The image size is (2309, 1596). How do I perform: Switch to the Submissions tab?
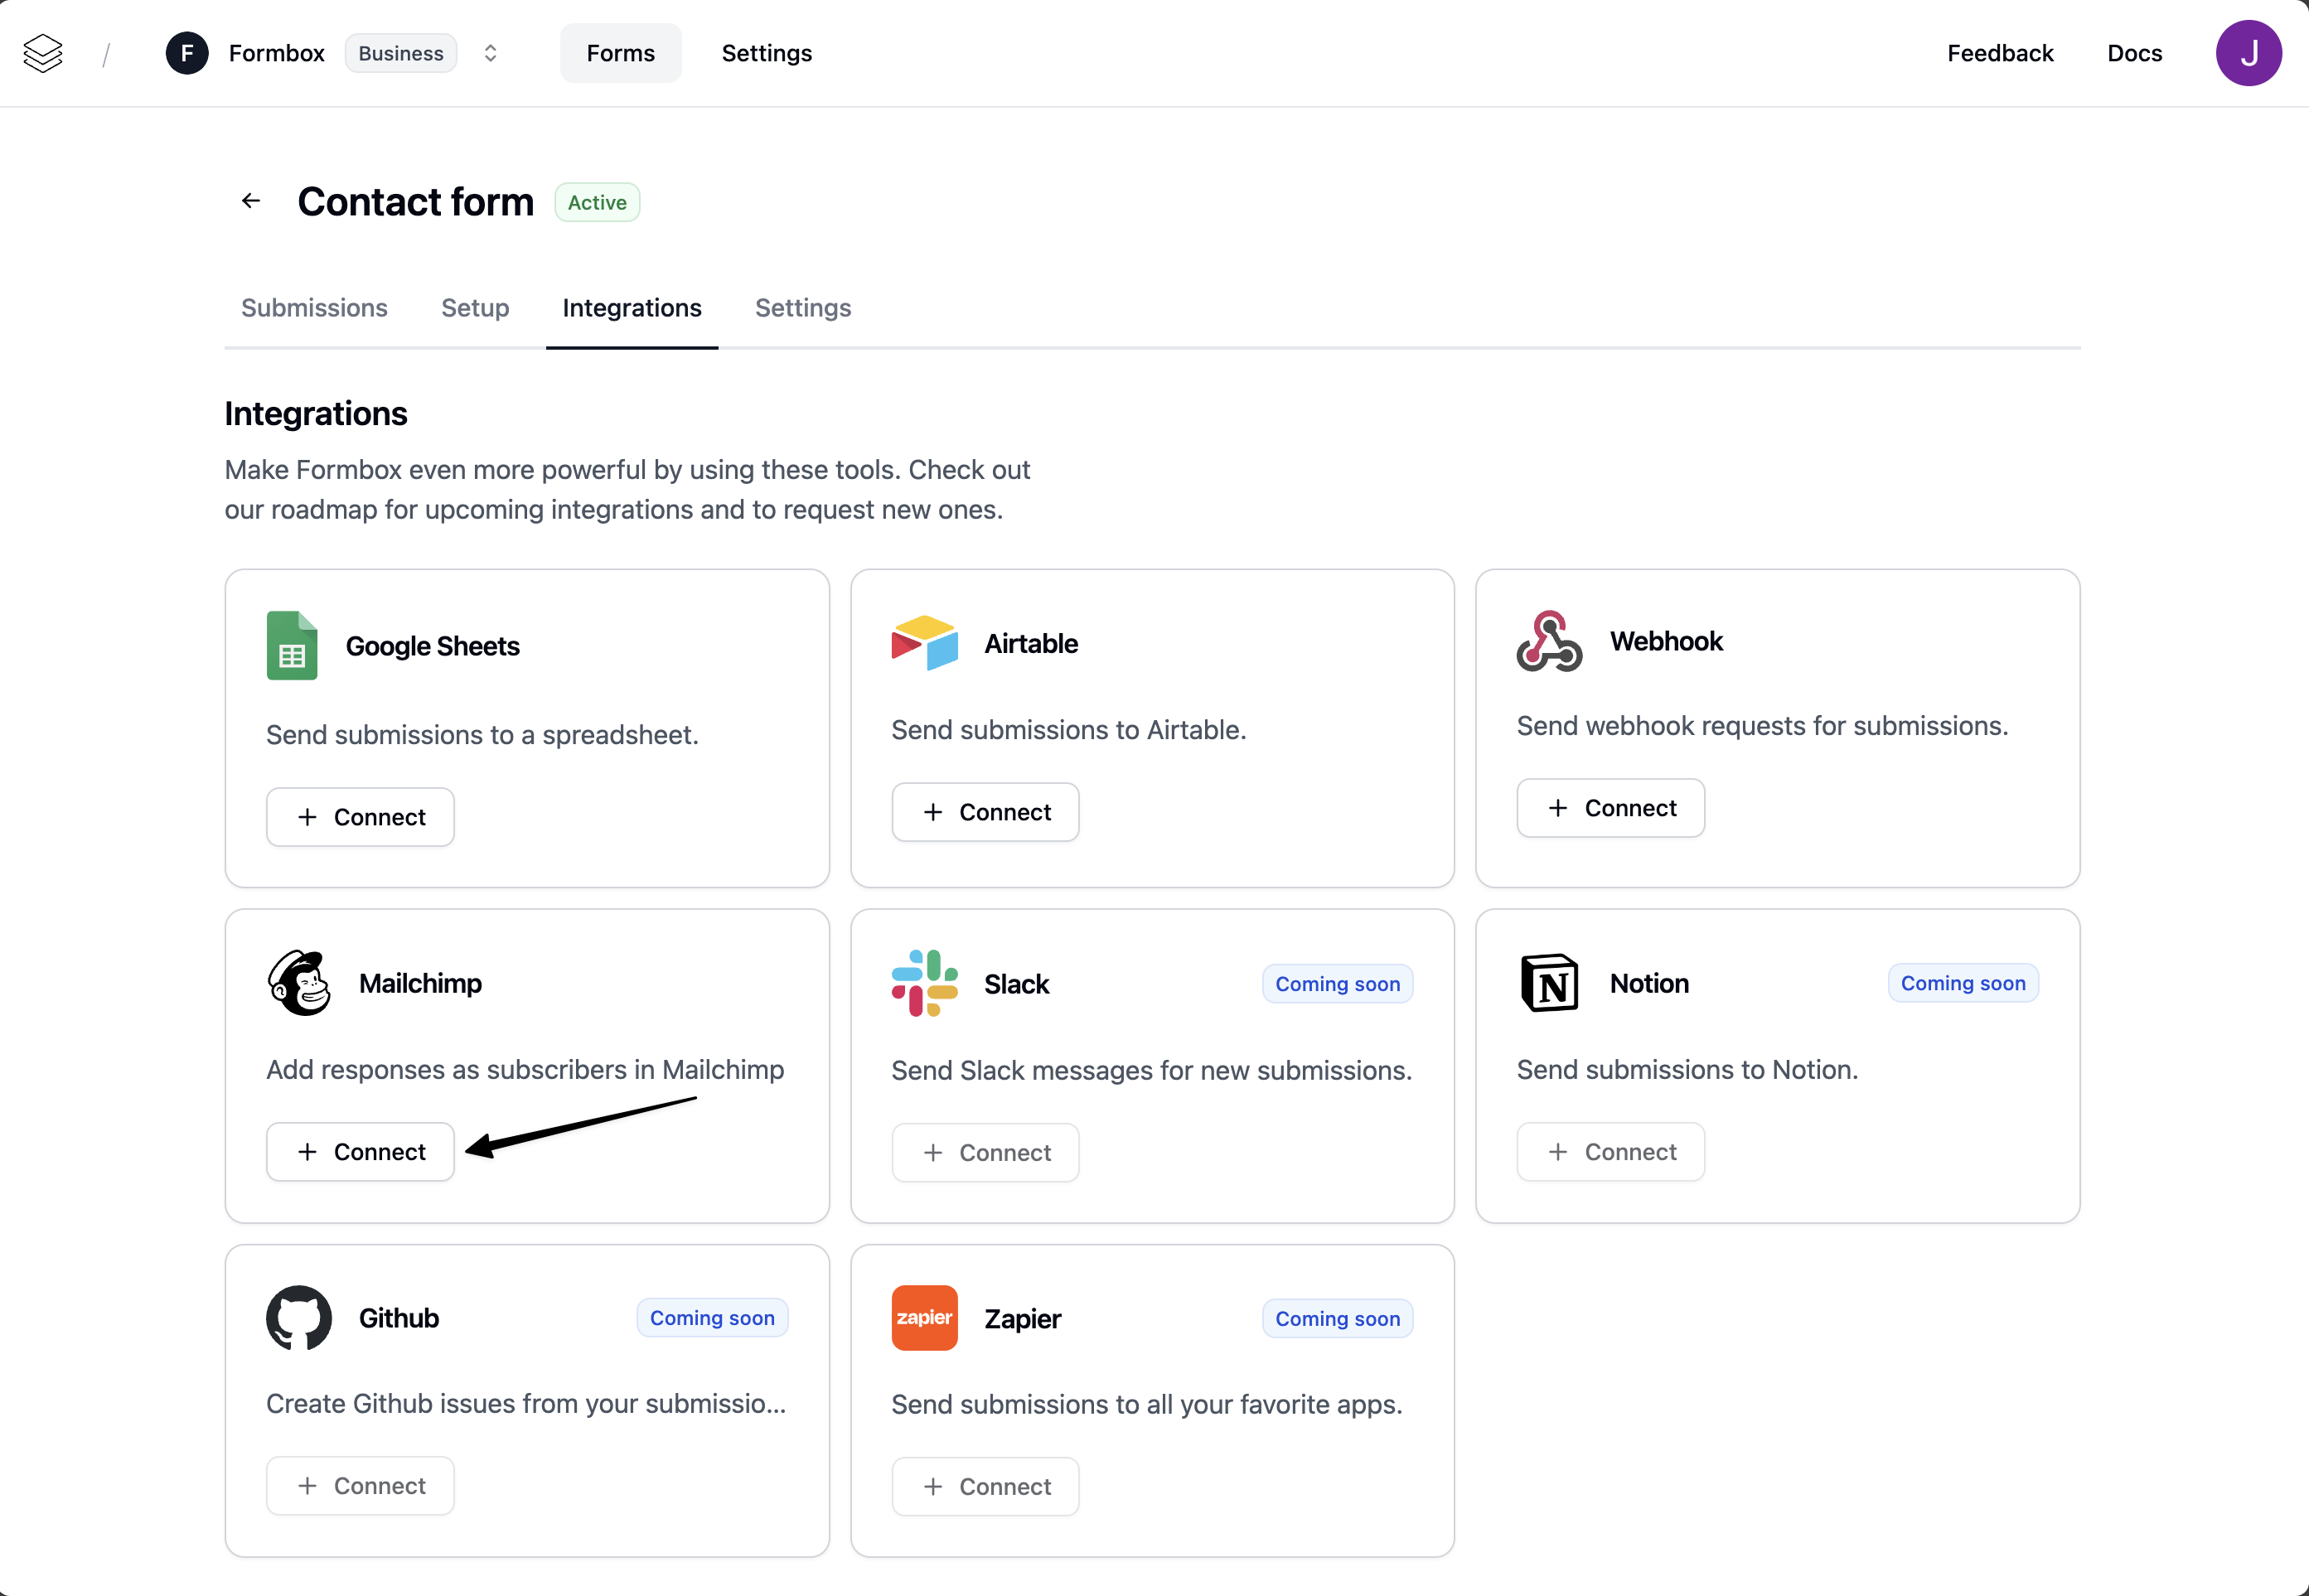point(314,308)
